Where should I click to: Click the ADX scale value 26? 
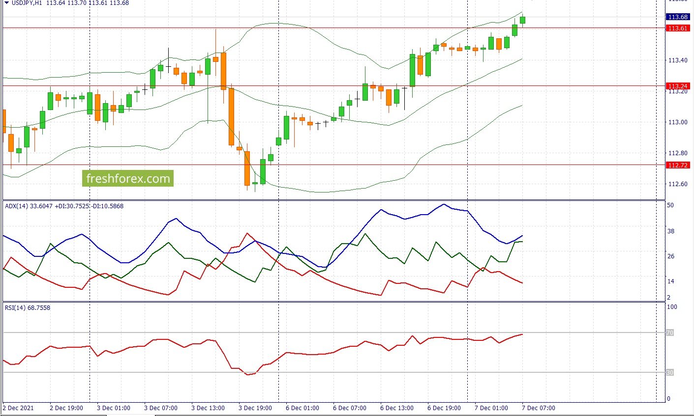670,256
